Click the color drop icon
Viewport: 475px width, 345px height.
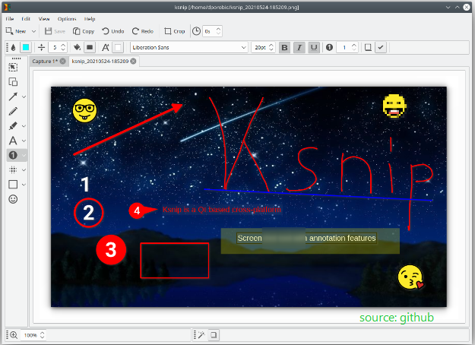13,47
